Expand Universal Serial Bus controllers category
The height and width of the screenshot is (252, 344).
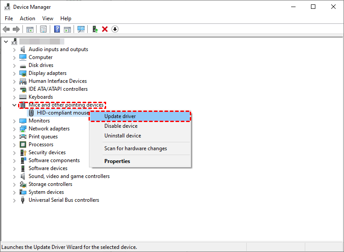(x=15, y=200)
